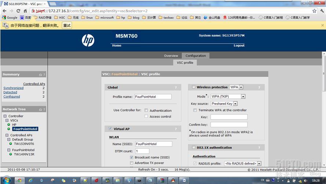Collapse the Default Group tree node

point(9,140)
